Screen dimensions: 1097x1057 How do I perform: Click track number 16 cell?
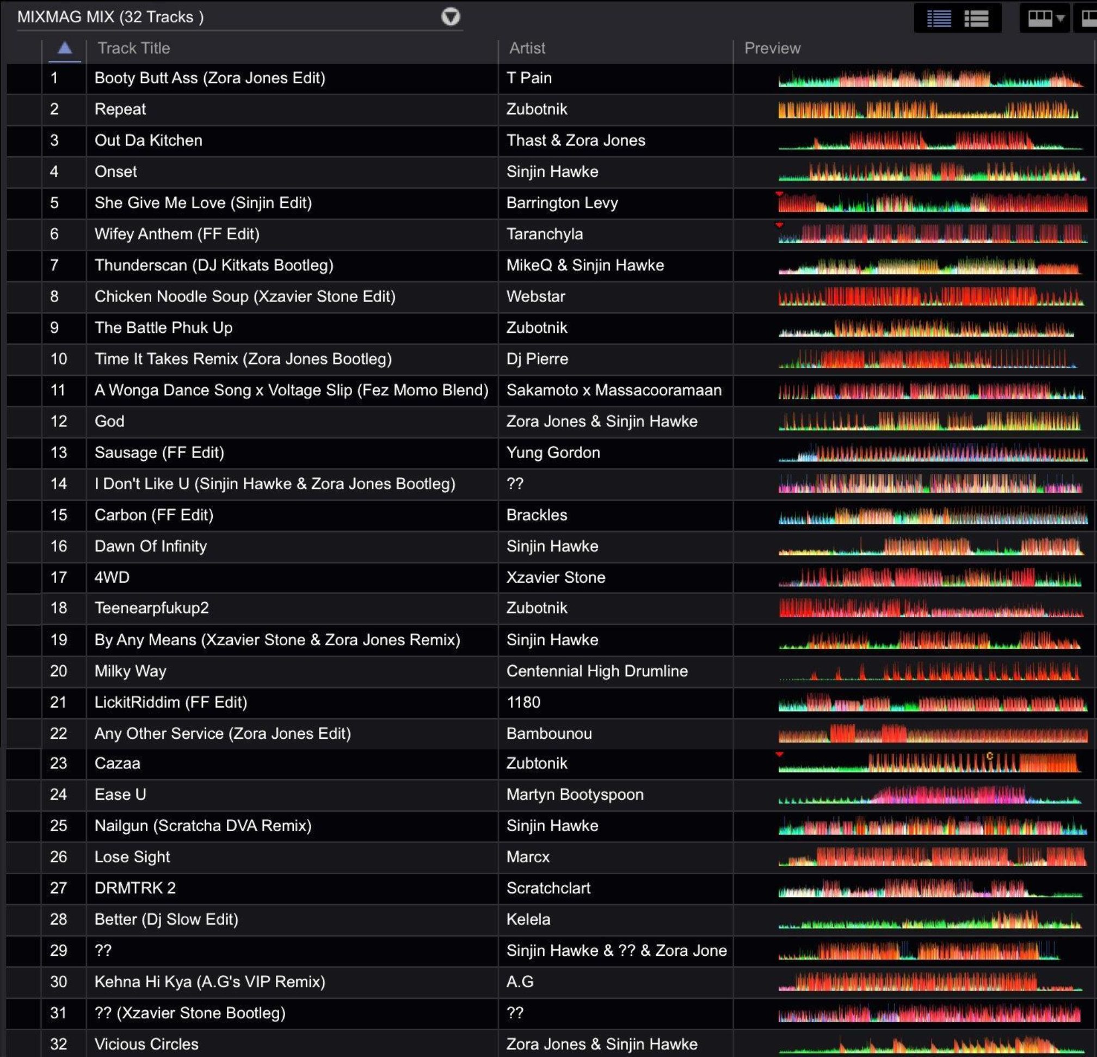[58, 546]
